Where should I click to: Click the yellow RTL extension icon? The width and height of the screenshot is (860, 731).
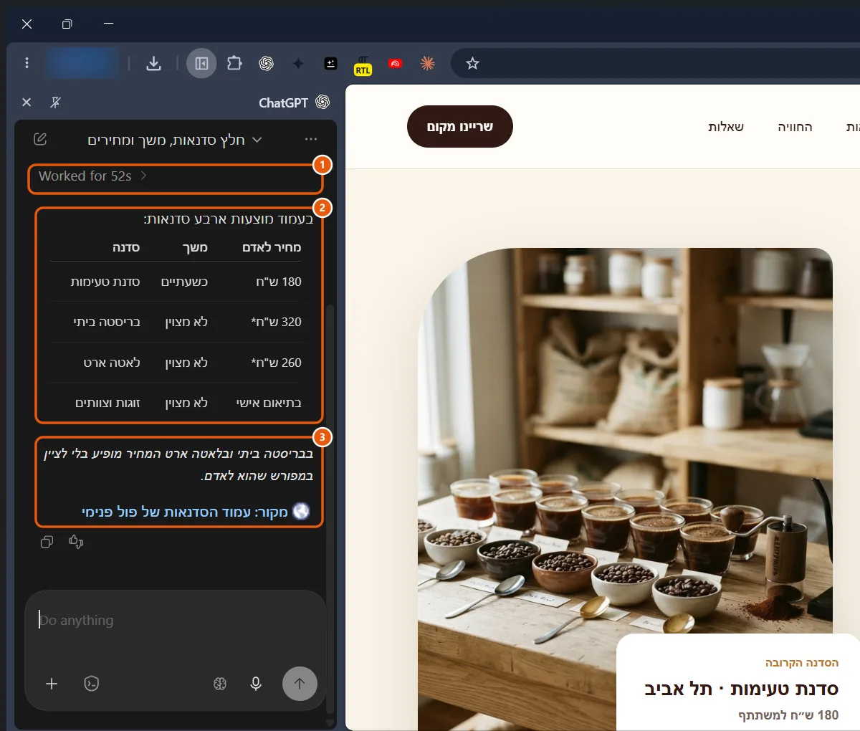pos(363,66)
